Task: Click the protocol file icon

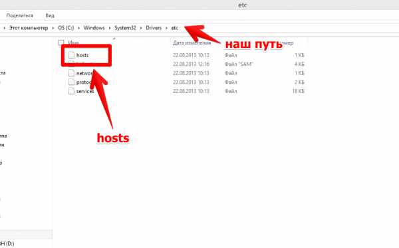Action: (x=72, y=82)
